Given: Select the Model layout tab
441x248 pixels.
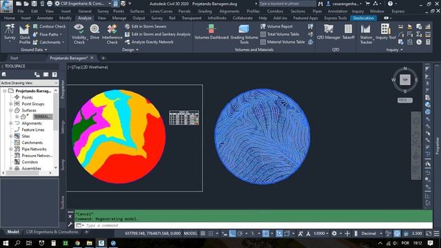Looking at the screenshot, I should [13, 232].
